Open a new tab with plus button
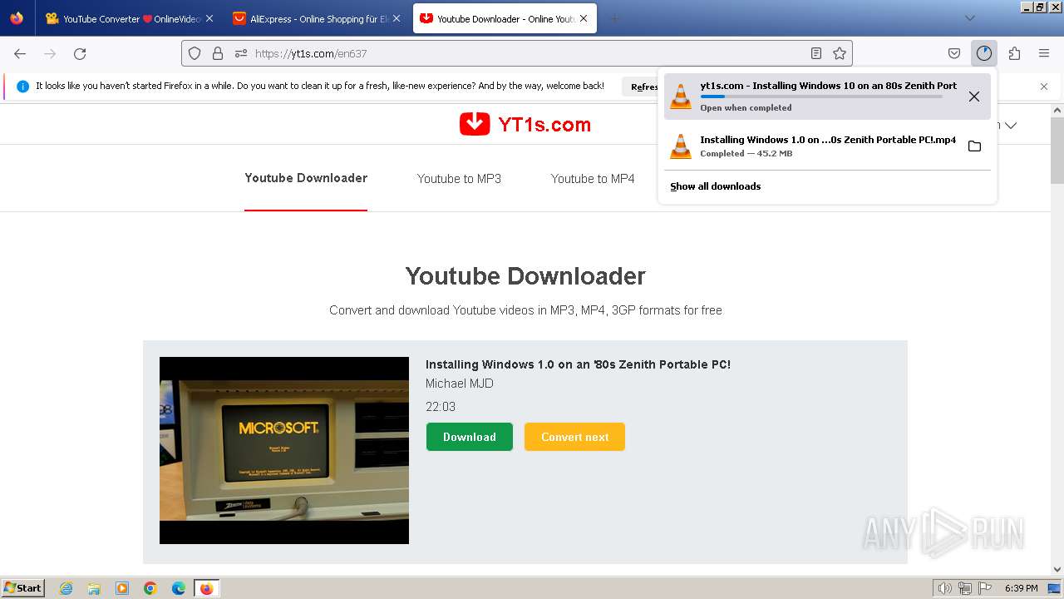The height and width of the screenshot is (599, 1064). coord(615,18)
